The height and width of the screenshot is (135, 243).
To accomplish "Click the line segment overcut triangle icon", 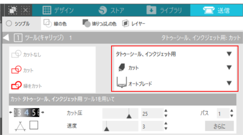I will 20,127.
